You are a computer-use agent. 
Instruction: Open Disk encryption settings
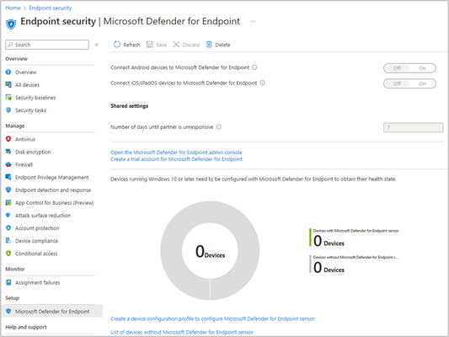(33, 152)
